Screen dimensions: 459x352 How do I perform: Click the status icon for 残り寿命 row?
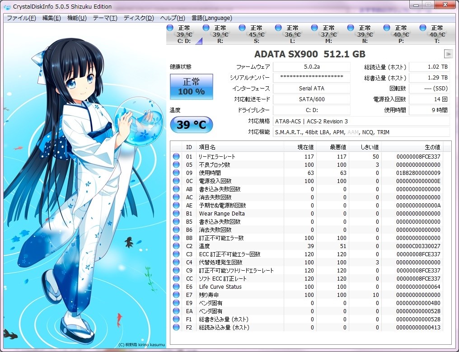click(x=176, y=295)
